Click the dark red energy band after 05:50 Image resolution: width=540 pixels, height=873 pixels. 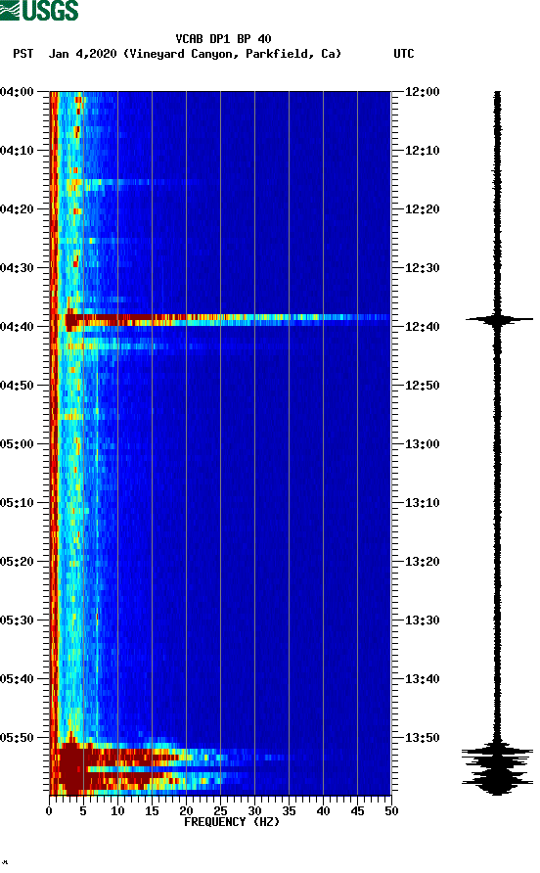point(139,768)
